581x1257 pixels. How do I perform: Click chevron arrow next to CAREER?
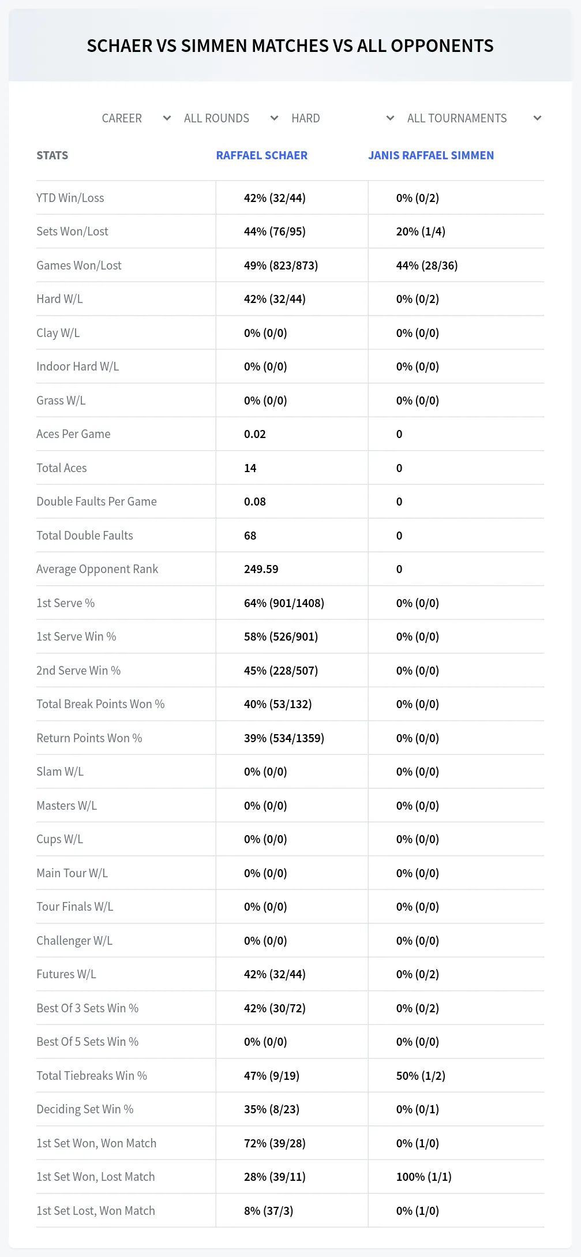click(x=167, y=118)
